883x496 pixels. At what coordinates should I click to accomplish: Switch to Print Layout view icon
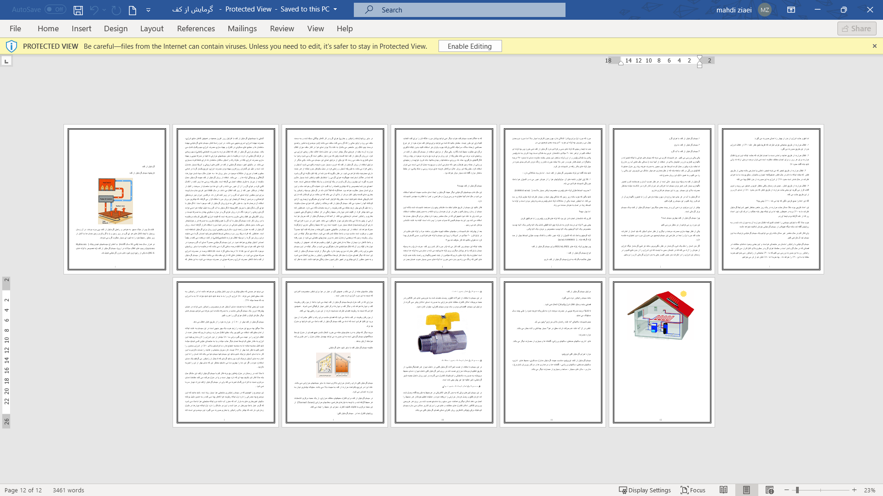746,490
